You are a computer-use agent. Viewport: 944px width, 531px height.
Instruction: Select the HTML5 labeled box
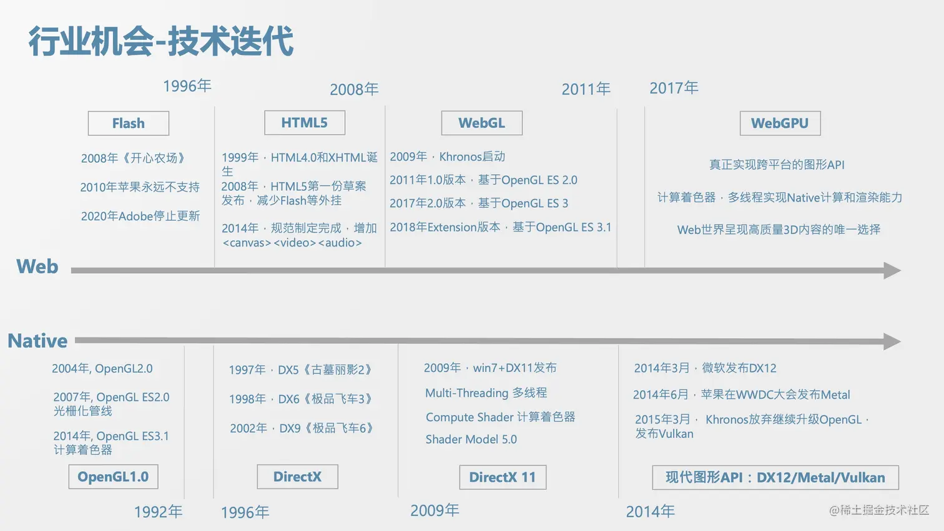pos(305,122)
